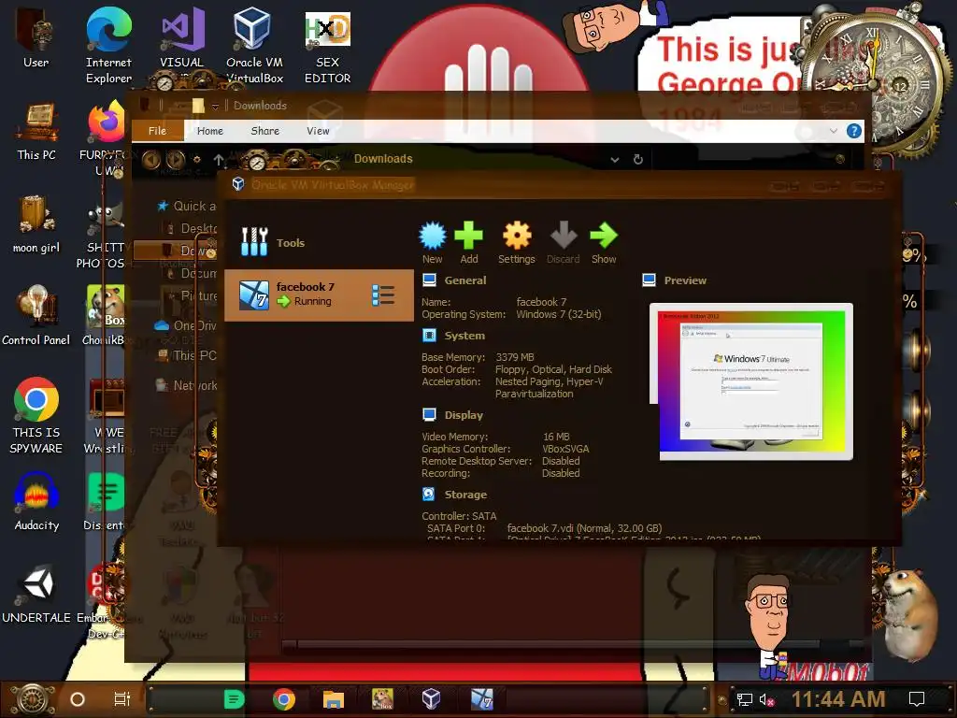Open the This PC desktop icon
The width and height of the screenshot is (957, 718).
(36, 132)
